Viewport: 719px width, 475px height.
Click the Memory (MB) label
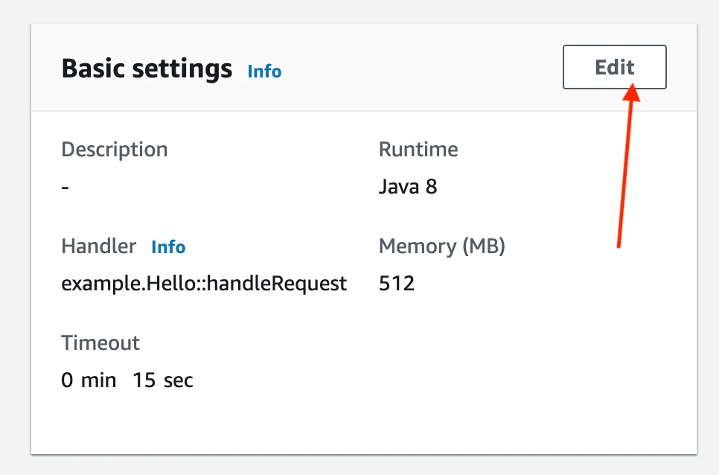coord(441,246)
